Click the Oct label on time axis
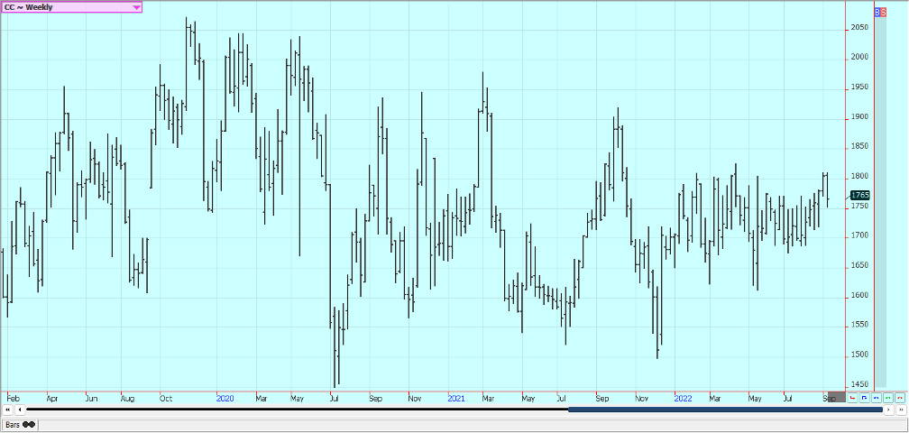Screen dimensions: 909x433 coord(166,399)
